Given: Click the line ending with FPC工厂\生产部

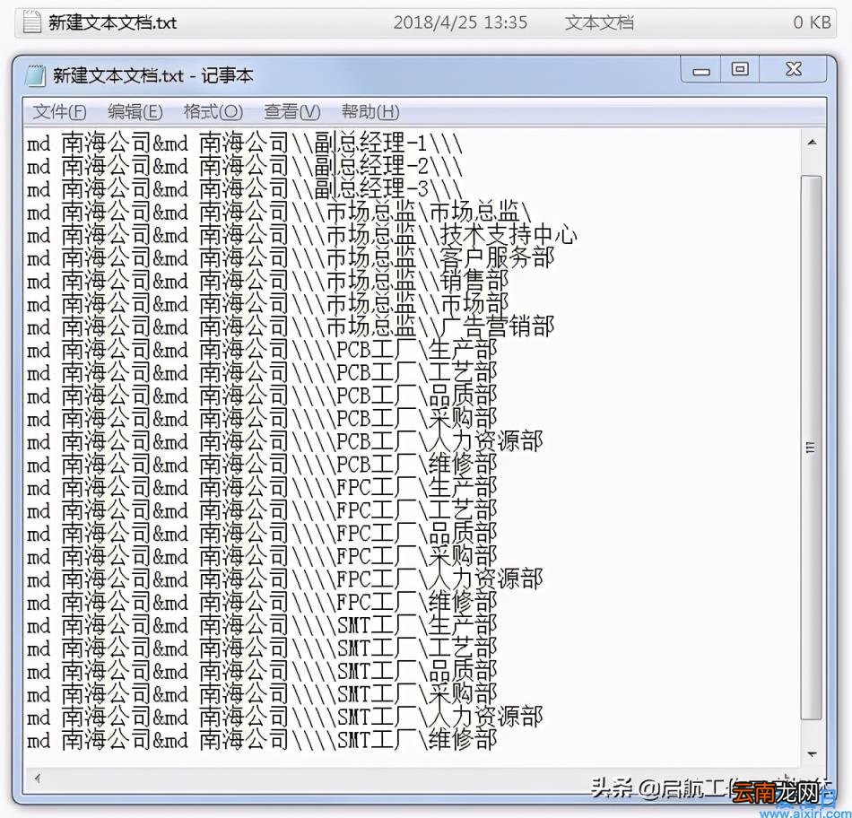Looking at the screenshot, I should pos(263,488).
